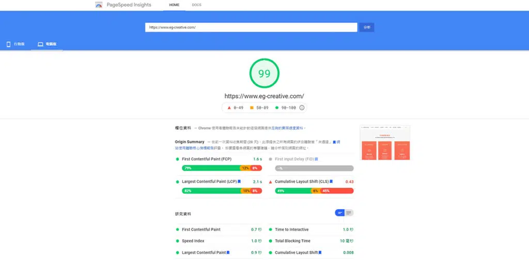
Task: Open the DOCS tab
Action: [197, 5]
